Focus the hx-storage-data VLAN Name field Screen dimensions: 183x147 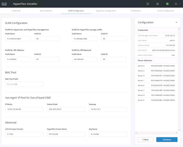(x=85, y=39)
